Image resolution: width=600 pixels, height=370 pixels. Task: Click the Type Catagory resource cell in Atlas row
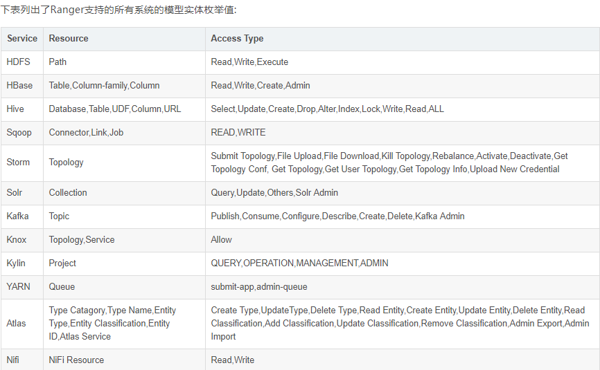124,324
